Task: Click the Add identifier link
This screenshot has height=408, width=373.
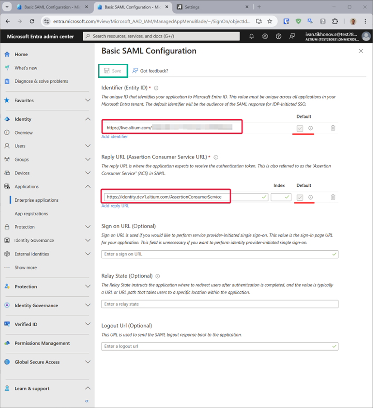Action: point(114,137)
